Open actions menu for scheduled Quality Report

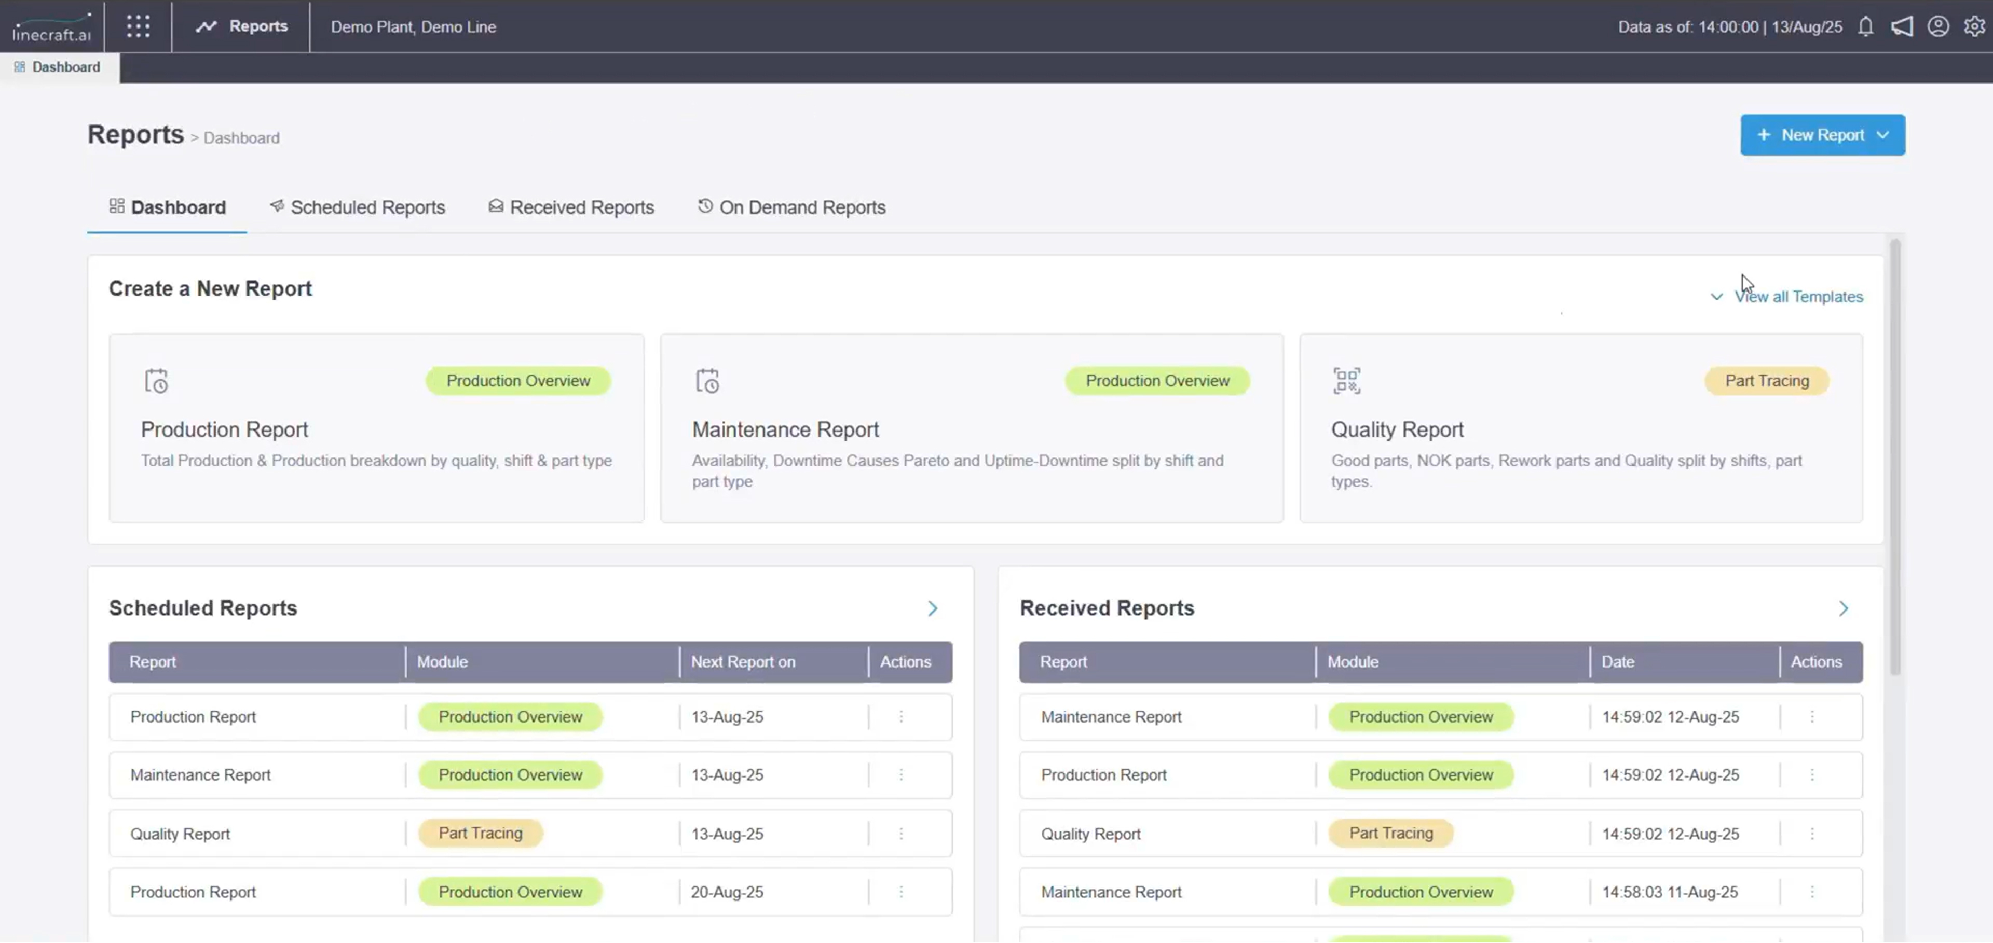902,833
